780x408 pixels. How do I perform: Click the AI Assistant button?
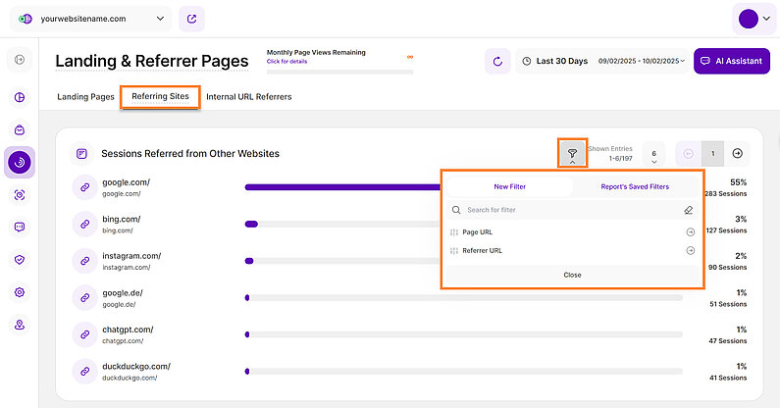(731, 61)
